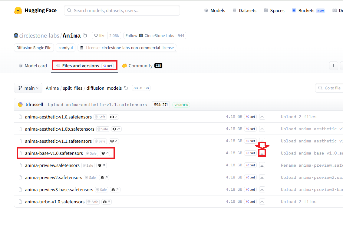
Task: Click xet badge on anima-turbo-v1.0 row
Action: click(x=250, y=202)
